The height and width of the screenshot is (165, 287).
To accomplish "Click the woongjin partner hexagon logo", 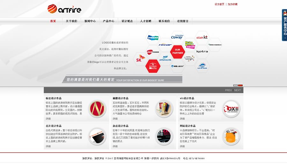I will pos(190,59).
